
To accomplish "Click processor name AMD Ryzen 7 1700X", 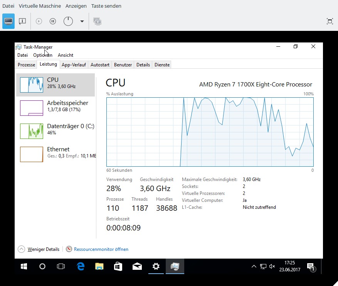I will [256, 85].
